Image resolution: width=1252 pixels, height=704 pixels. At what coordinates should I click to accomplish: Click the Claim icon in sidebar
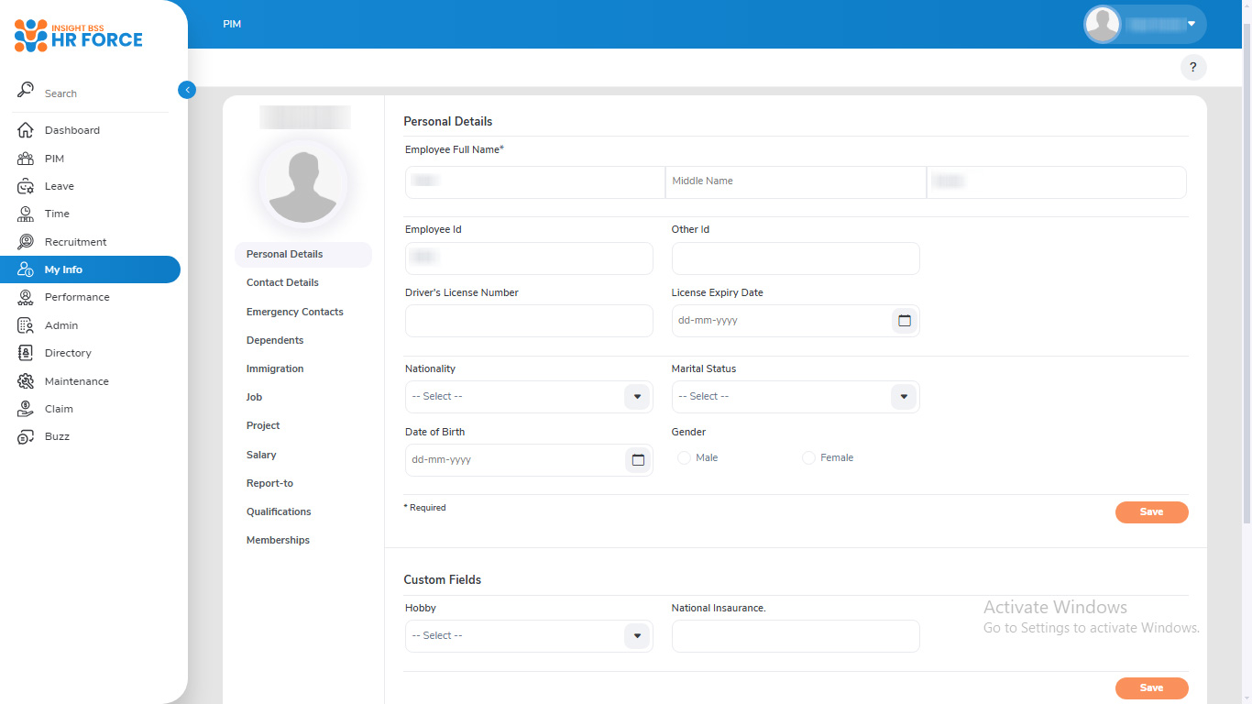[26, 409]
